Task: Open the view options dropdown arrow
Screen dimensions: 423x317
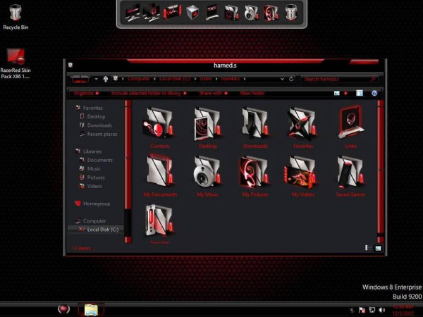Action: [x=345, y=93]
